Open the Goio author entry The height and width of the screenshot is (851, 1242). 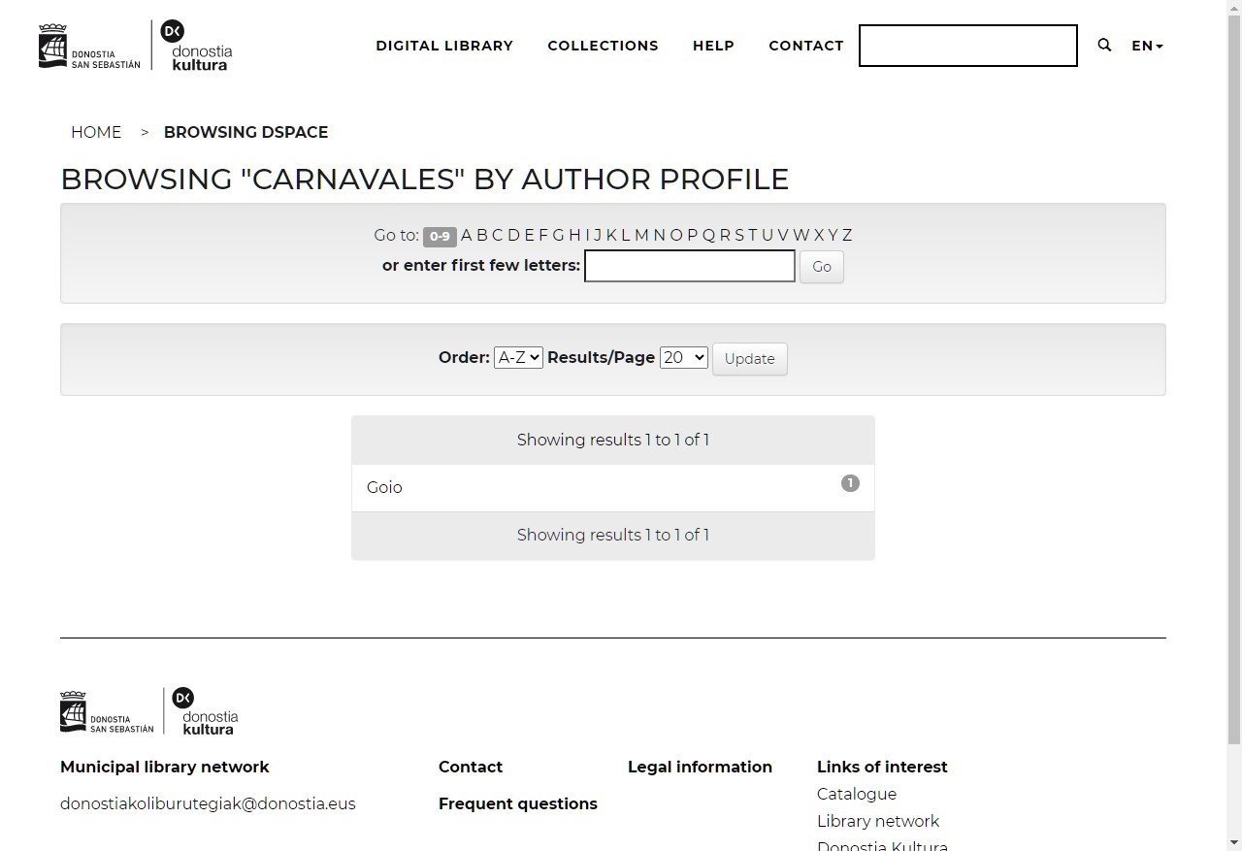(x=384, y=488)
